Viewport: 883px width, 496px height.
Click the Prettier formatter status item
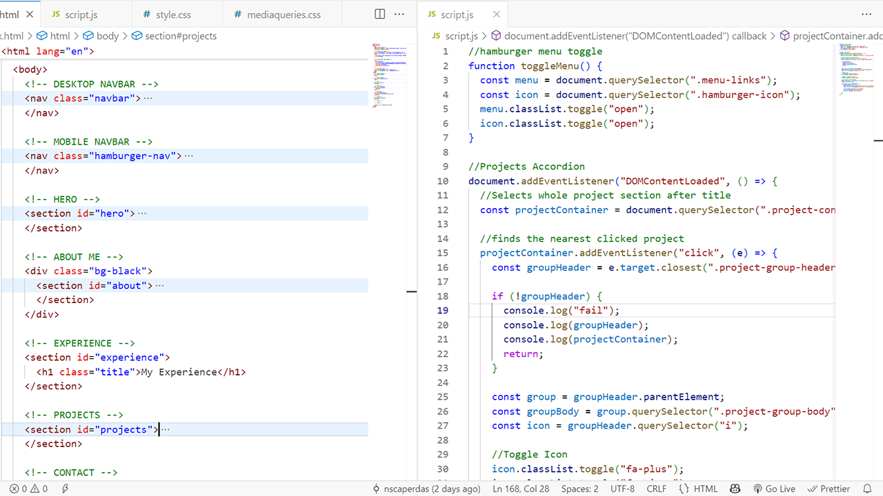tap(829, 488)
